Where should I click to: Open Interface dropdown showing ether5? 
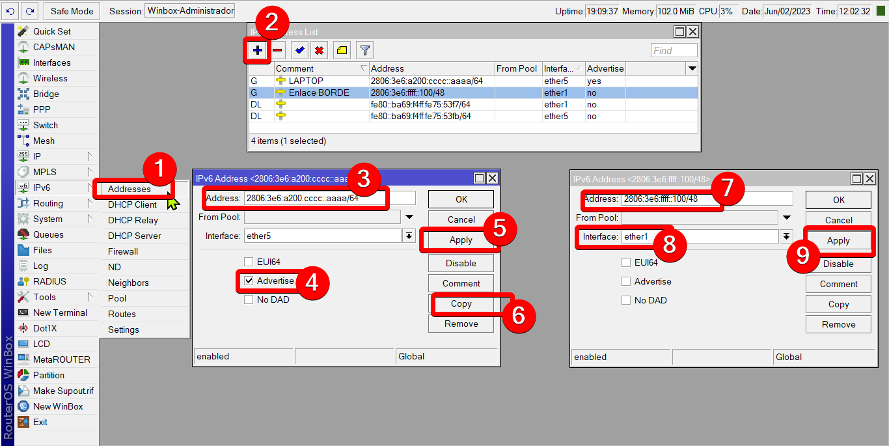(x=409, y=236)
